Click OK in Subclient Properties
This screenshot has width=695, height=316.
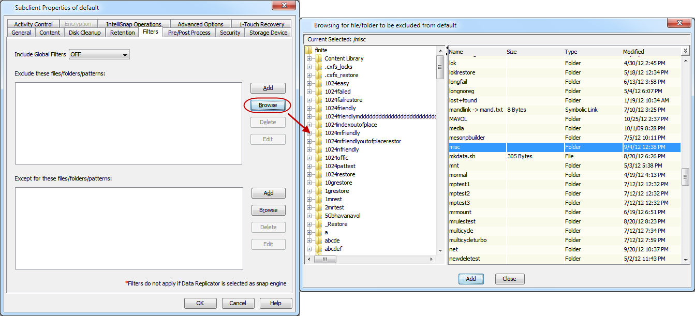coord(200,303)
